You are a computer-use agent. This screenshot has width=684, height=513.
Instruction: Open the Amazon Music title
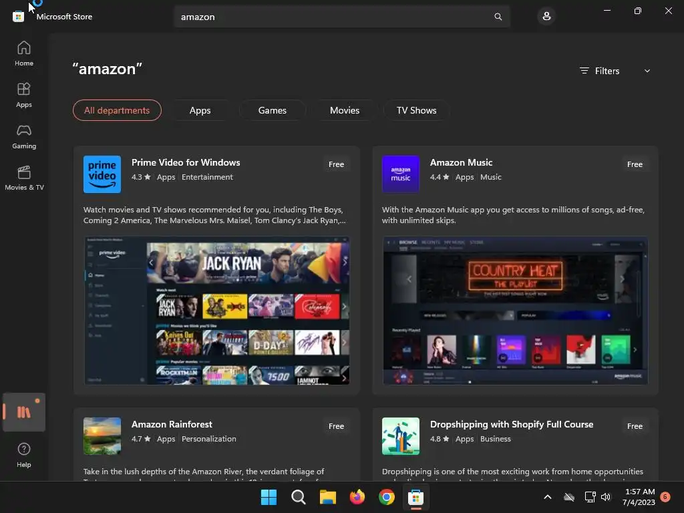click(x=461, y=162)
